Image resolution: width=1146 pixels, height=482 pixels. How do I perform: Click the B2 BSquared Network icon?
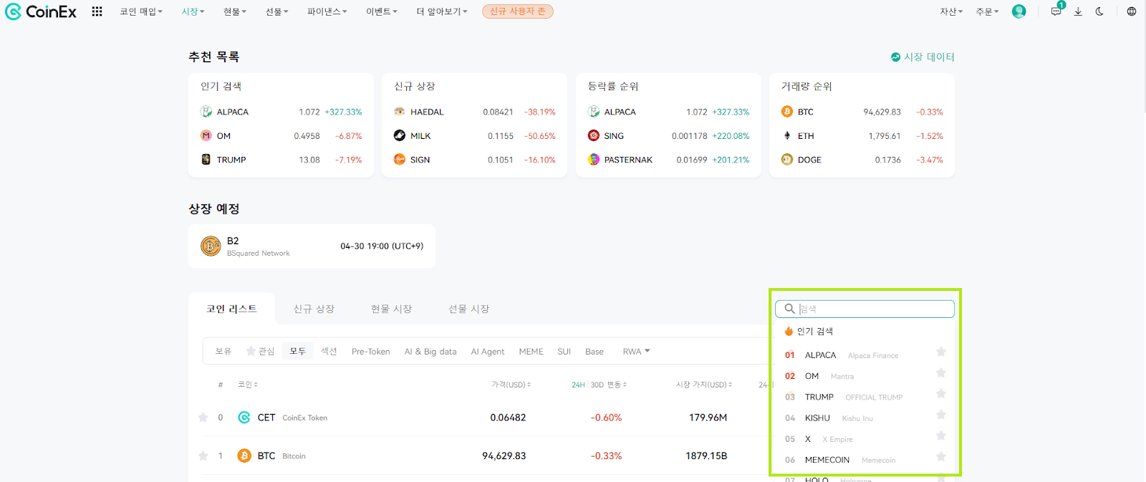tap(211, 246)
